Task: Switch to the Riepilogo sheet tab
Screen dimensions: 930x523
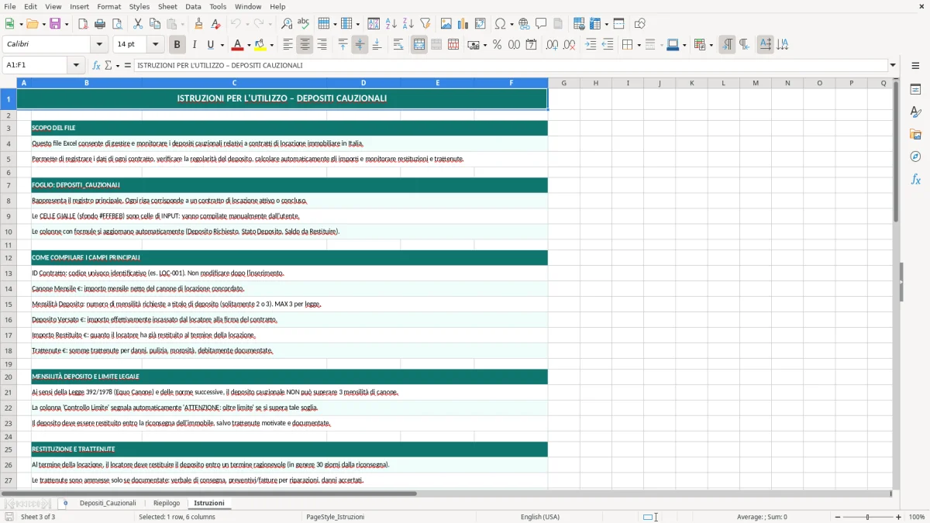Action: 167,503
